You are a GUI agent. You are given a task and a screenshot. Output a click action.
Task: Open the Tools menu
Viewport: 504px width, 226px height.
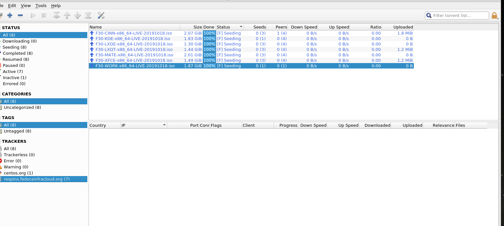(41, 5)
